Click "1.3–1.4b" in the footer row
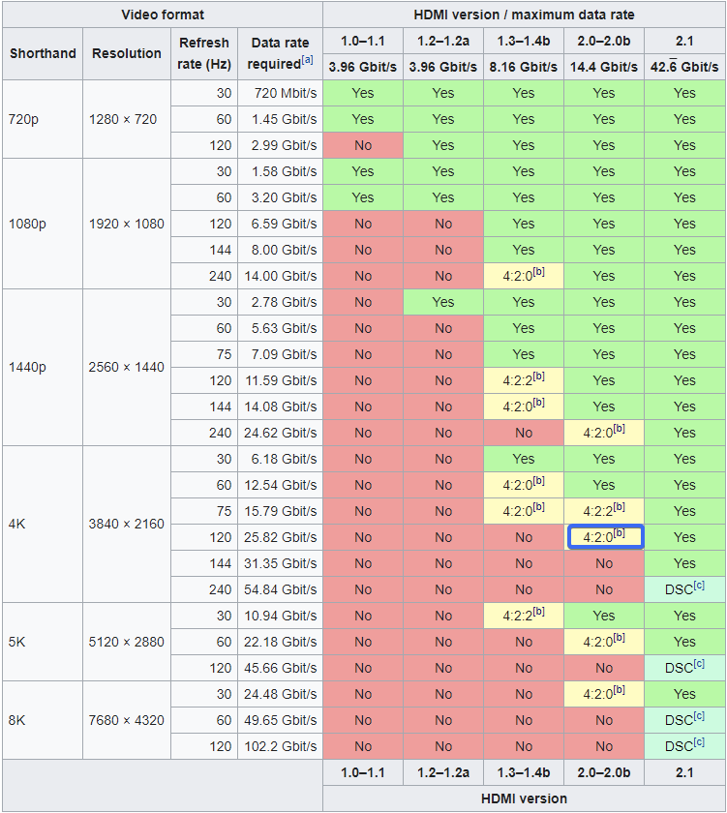Screen dimensions: 727x813 coord(523,772)
